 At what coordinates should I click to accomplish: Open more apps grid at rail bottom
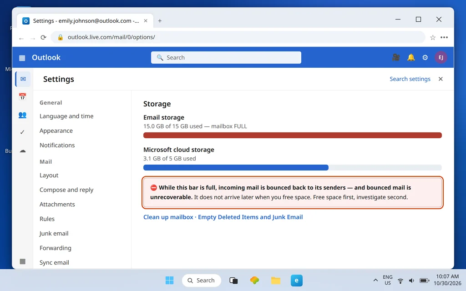tap(23, 261)
